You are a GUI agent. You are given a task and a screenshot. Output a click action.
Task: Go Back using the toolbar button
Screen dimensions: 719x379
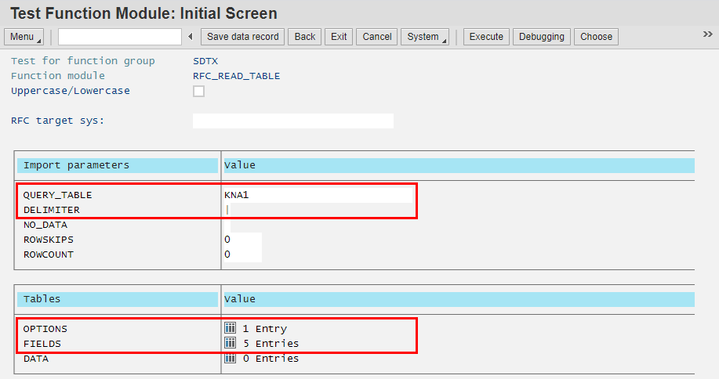click(305, 37)
